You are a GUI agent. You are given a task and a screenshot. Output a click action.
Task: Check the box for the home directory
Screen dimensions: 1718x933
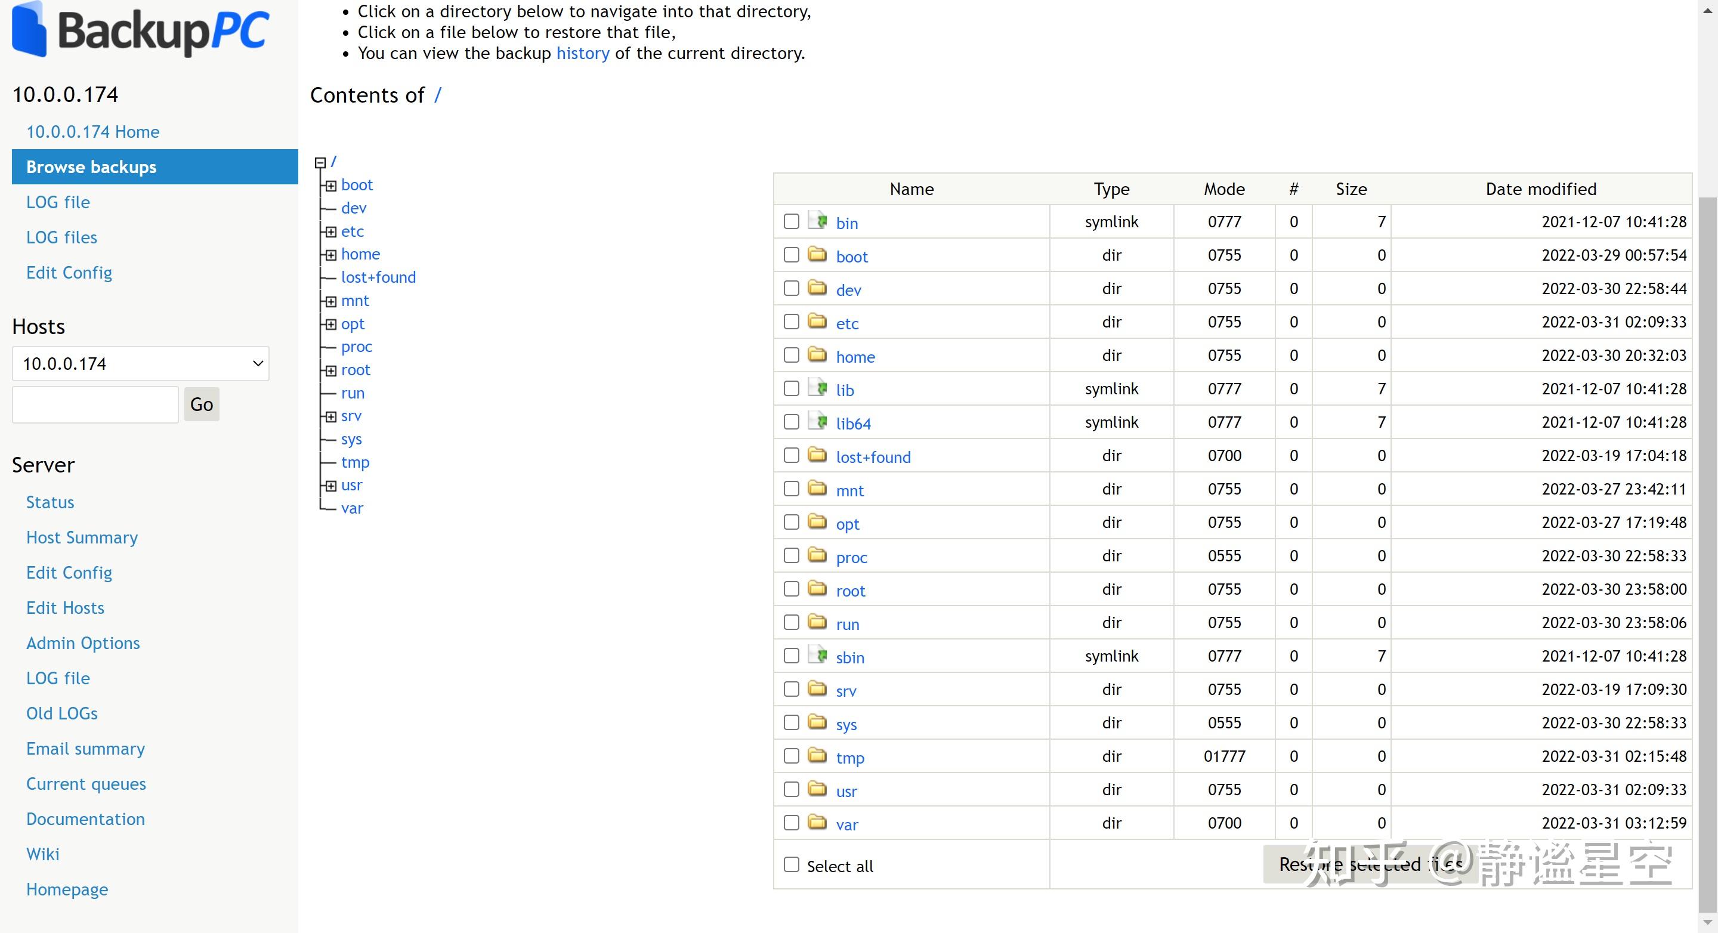(791, 355)
